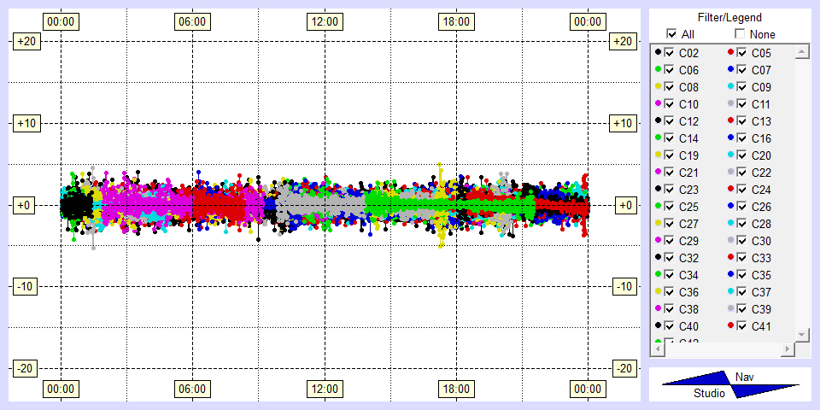The width and height of the screenshot is (820, 410).
Task: Toggle the C25 legend checkbox
Action: point(670,207)
